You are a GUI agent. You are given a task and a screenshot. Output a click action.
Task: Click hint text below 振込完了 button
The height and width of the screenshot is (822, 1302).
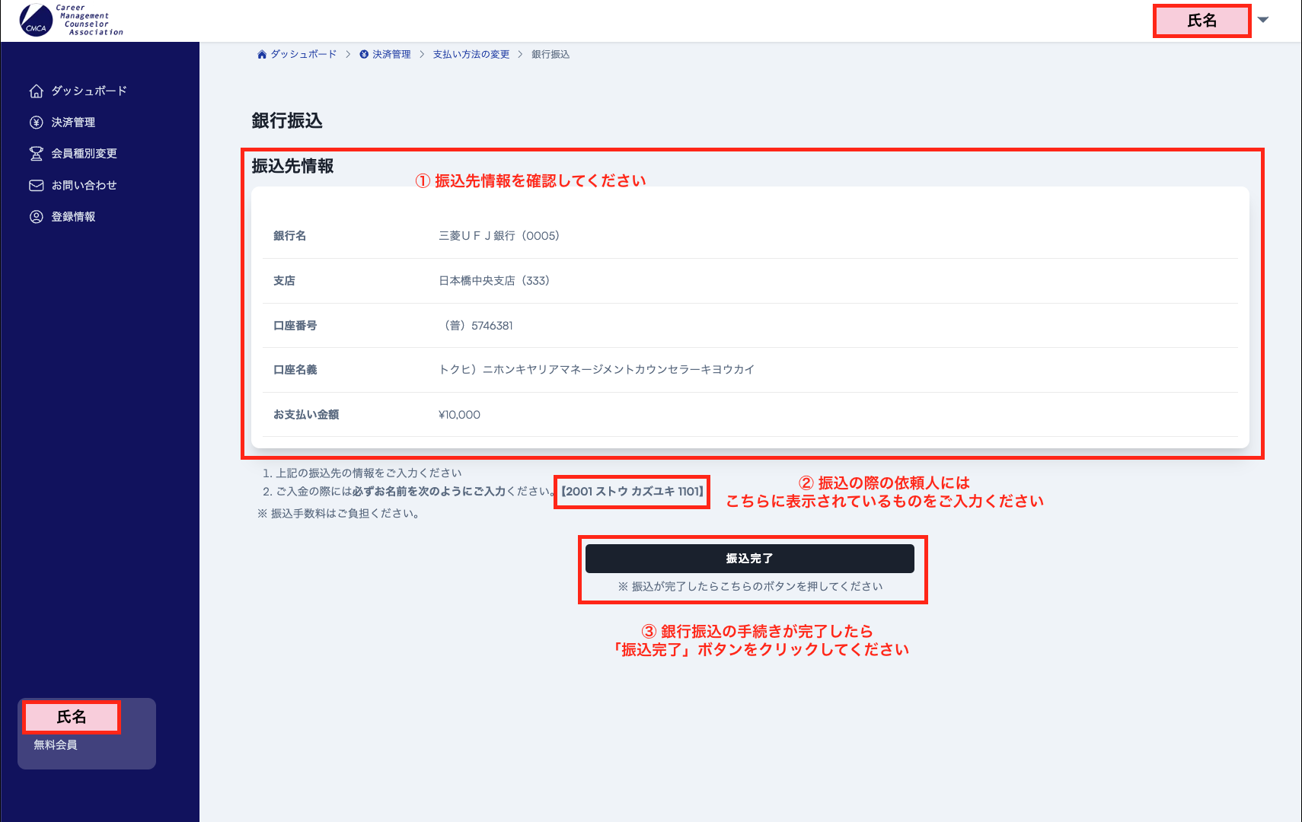click(750, 587)
